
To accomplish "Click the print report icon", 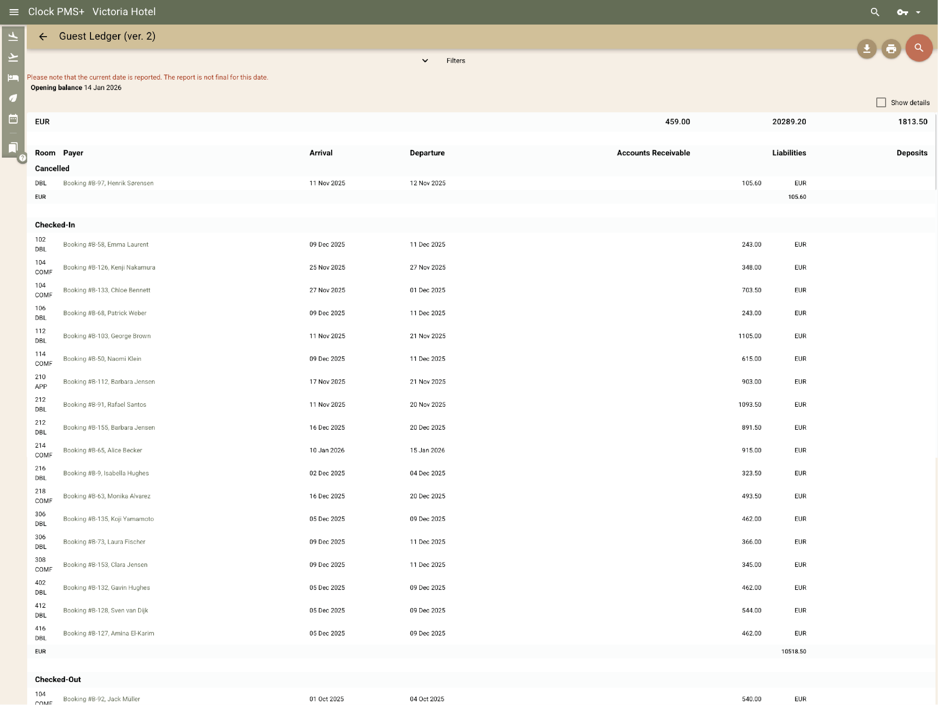I will (891, 48).
